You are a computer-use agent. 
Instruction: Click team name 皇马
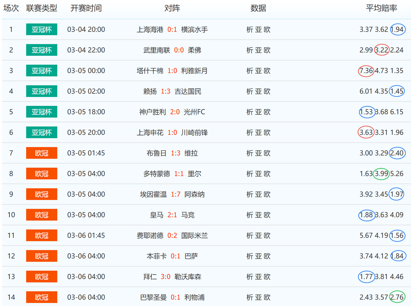(x=157, y=215)
